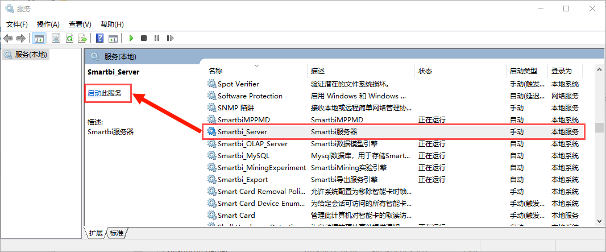
Task: Select the Smartbi_Server service name
Action: [242, 132]
